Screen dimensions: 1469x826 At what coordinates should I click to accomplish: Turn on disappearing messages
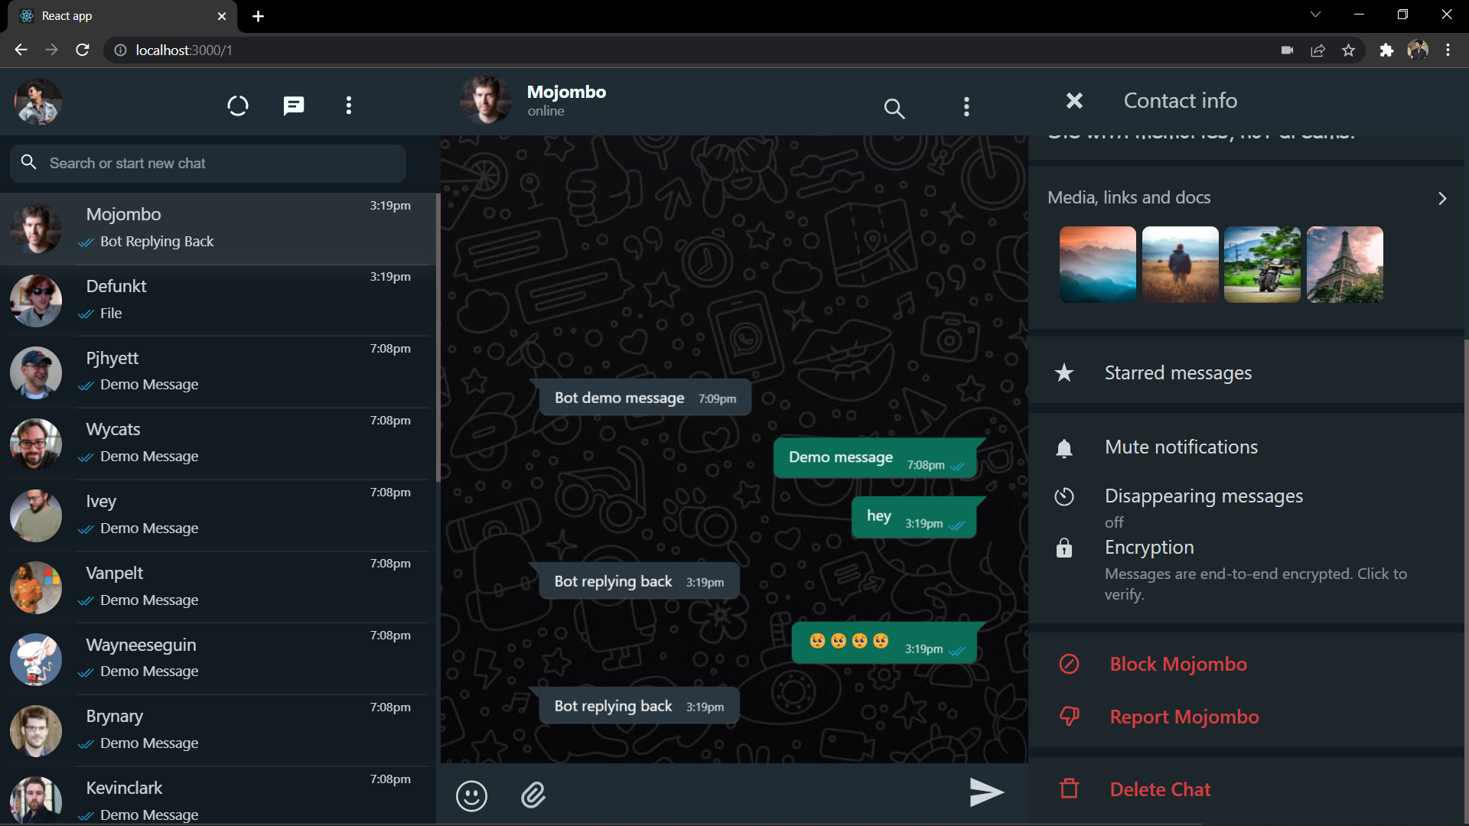(1203, 496)
